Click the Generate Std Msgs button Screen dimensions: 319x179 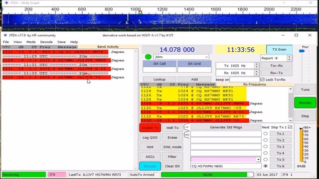click(226, 127)
